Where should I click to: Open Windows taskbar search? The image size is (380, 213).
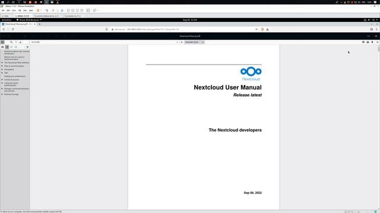click(8, 2)
